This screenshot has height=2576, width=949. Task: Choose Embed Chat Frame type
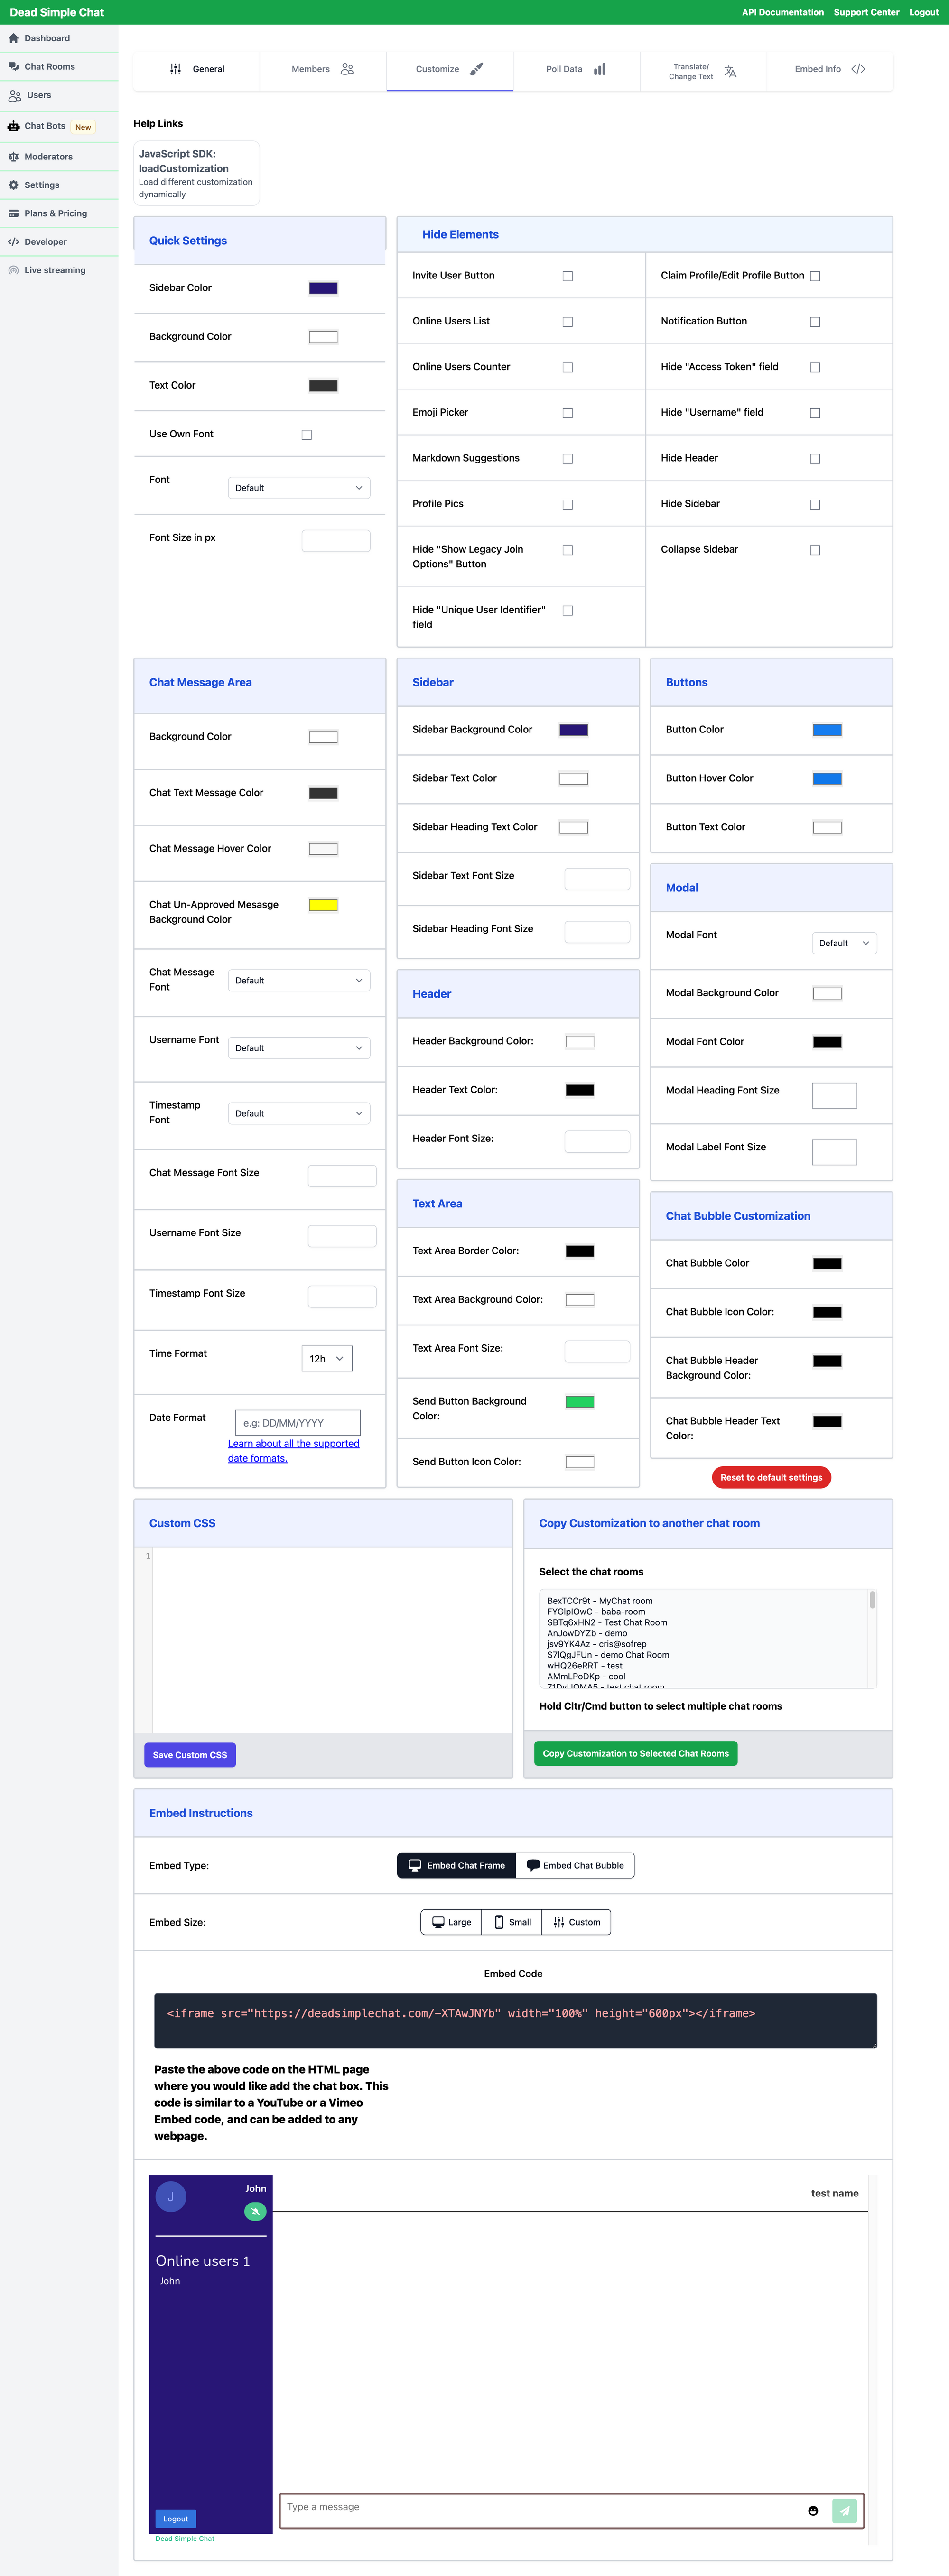pyautogui.click(x=457, y=1865)
